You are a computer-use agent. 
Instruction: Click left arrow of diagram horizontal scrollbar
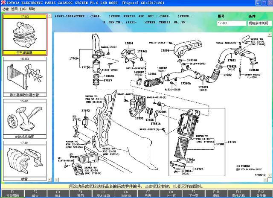click(x=56, y=180)
